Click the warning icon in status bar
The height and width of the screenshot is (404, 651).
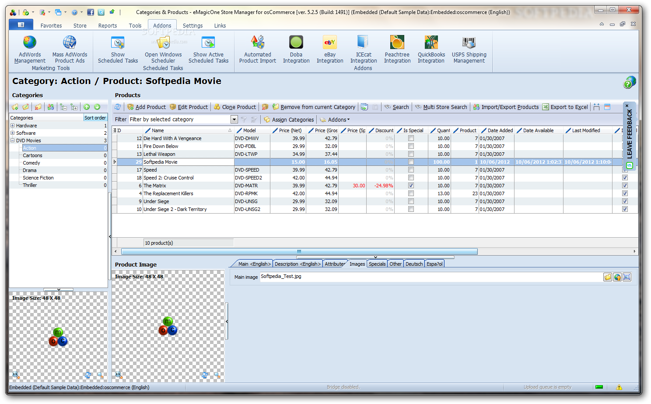[x=619, y=387]
